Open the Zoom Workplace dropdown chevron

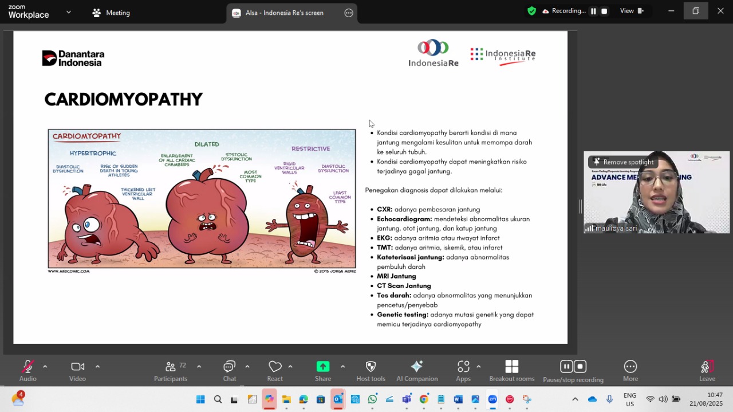pos(69,12)
